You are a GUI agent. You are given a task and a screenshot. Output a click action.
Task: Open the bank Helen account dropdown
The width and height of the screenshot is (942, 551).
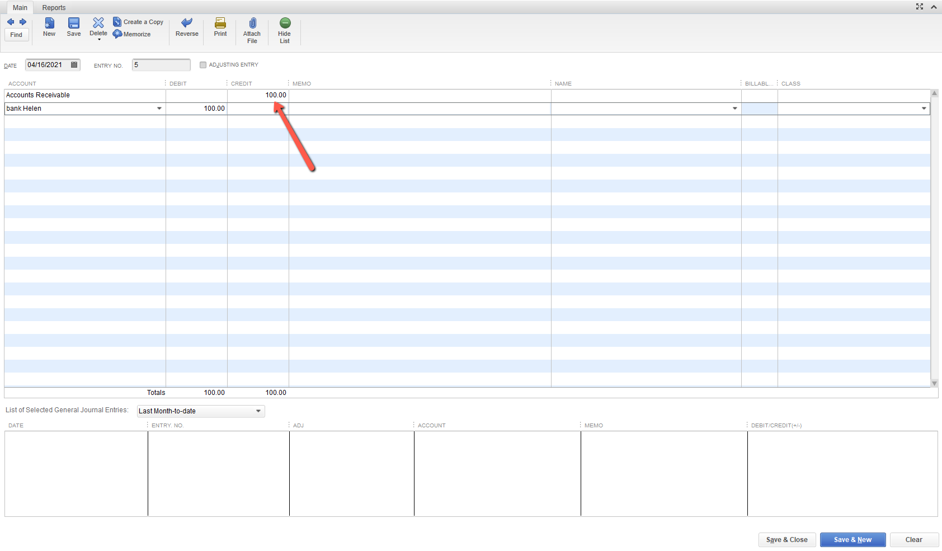[159, 109]
